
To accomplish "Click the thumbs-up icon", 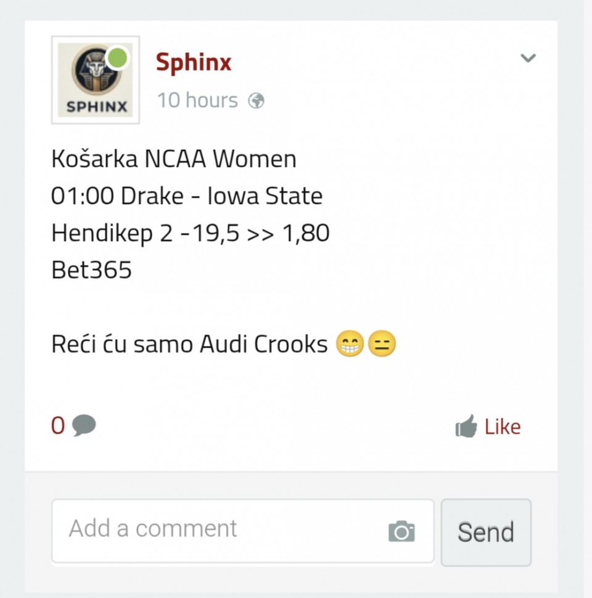I will tap(466, 427).
